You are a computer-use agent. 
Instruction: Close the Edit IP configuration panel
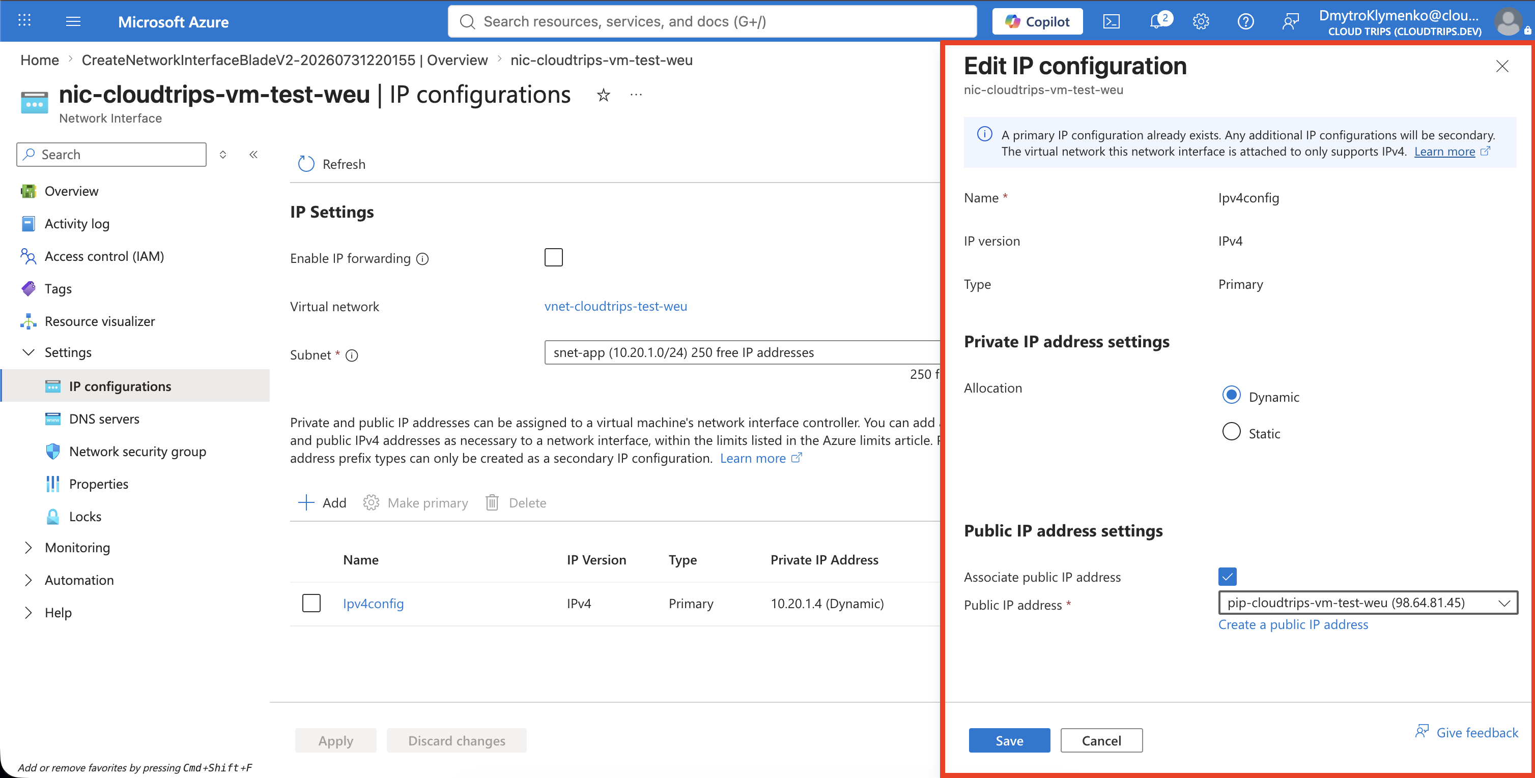pyautogui.click(x=1501, y=66)
